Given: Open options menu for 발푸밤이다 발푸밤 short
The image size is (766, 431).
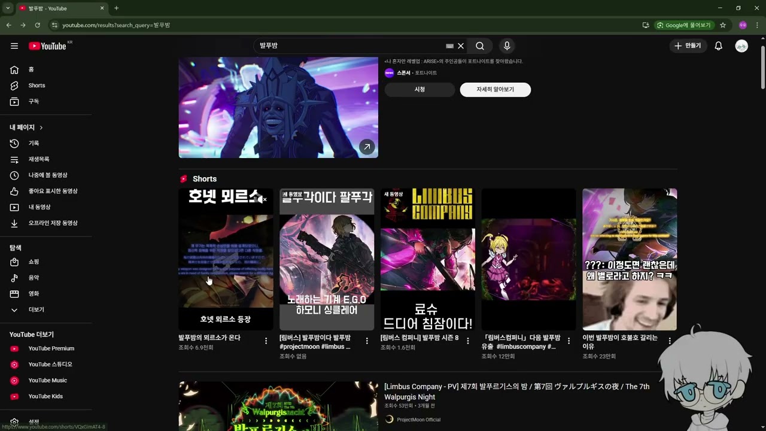Looking at the screenshot, I should 367,341.
